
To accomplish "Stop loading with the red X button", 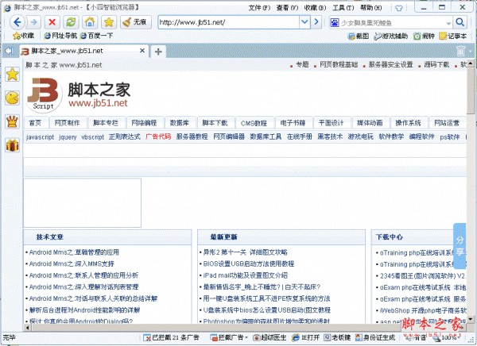I will (x=52, y=22).
